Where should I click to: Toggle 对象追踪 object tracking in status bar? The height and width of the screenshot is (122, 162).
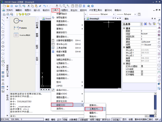84,120
